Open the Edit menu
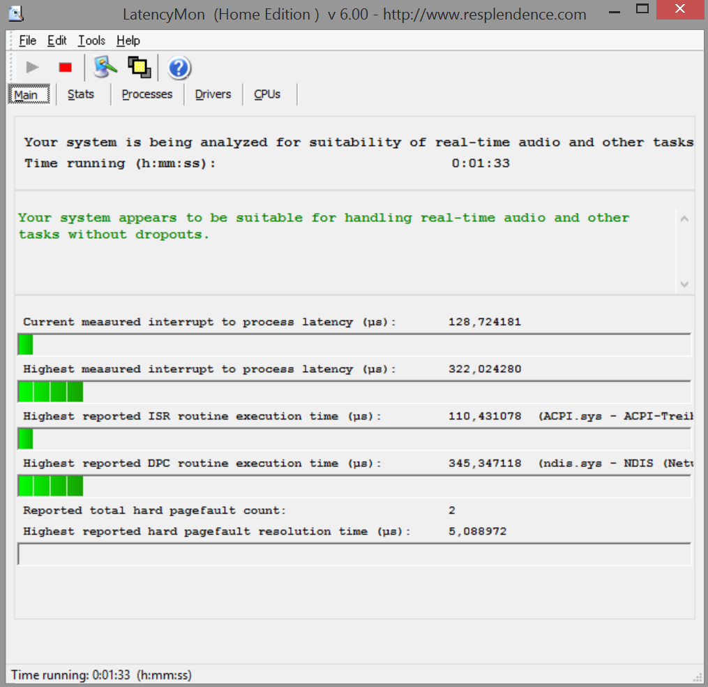Viewport: 708px width, 687px height. pyautogui.click(x=57, y=40)
